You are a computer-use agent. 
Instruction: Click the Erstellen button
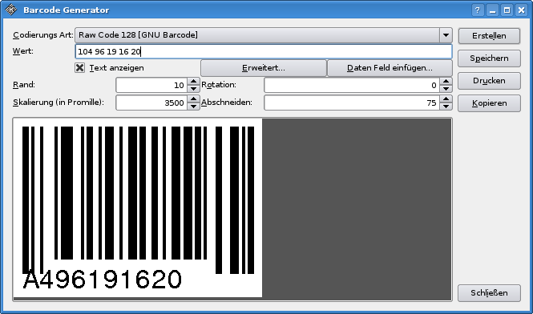tap(489, 36)
